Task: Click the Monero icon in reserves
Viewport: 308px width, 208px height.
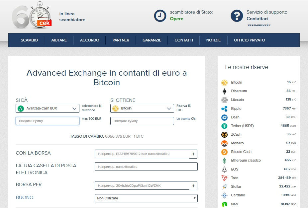Action: [x=224, y=143]
